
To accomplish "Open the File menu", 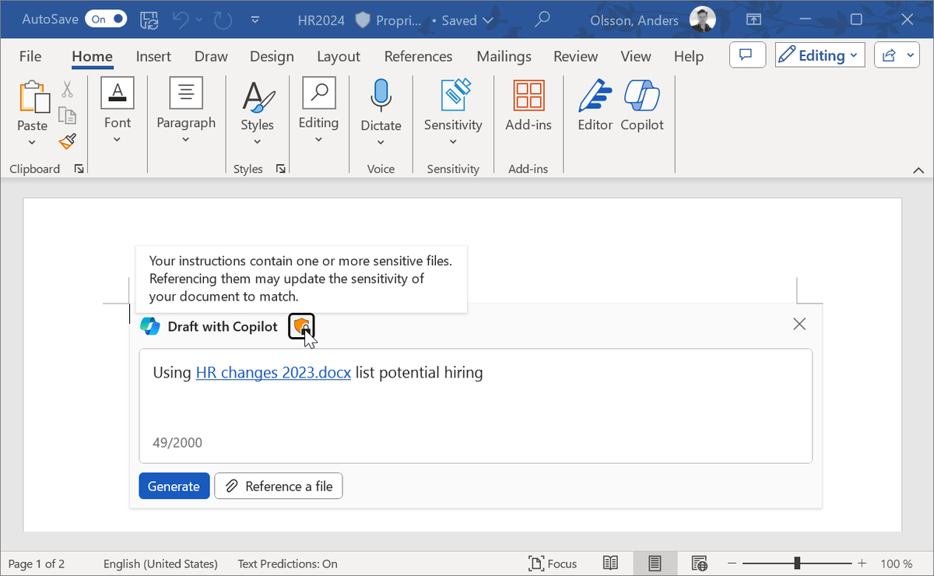I will click(x=30, y=56).
